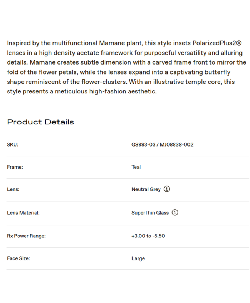Click the Face Size: row label
The width and height of the screenshot is (250, 303).
point(18,258)
